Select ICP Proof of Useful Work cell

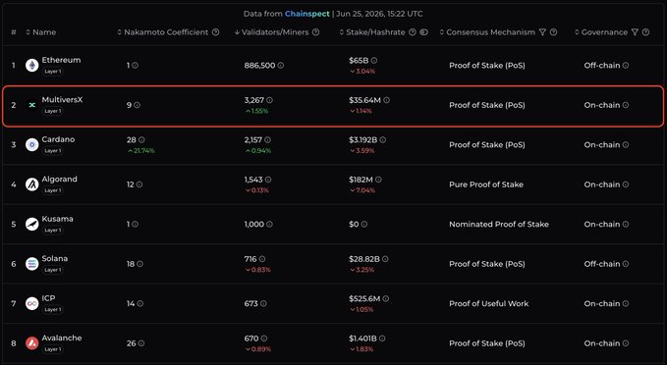489,303
